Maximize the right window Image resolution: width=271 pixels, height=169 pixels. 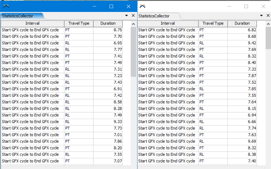246,6
